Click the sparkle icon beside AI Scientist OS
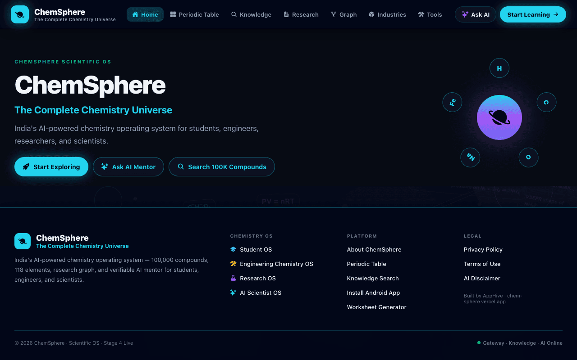 [233, 292]
